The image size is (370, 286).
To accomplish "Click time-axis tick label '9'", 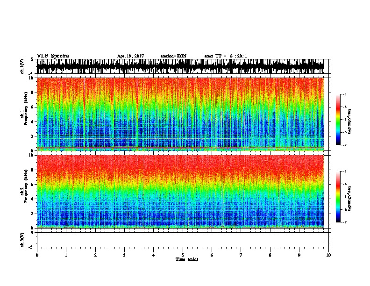I will click(299, 255).
